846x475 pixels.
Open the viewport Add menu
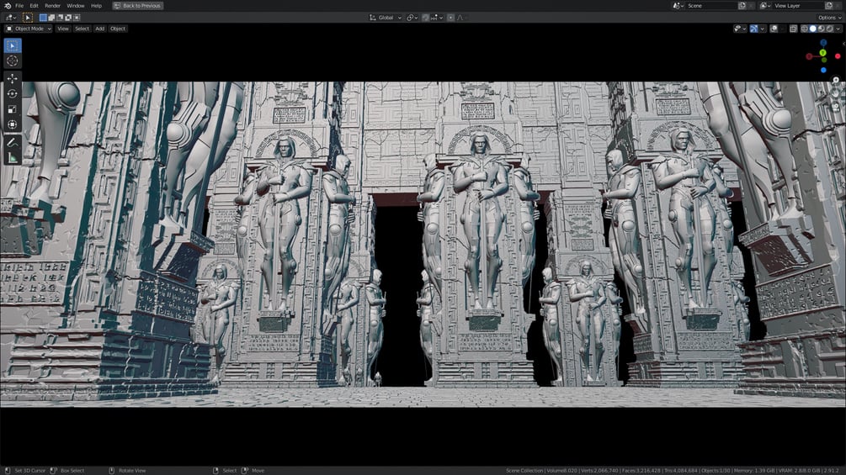(x=100, y=29)
